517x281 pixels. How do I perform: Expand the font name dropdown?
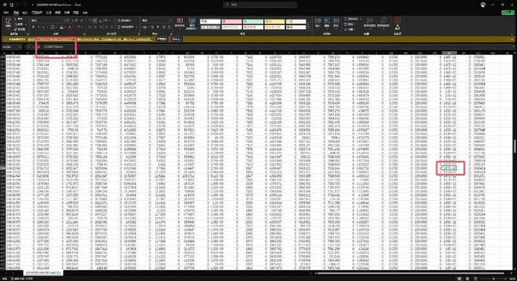coord(63,21)
